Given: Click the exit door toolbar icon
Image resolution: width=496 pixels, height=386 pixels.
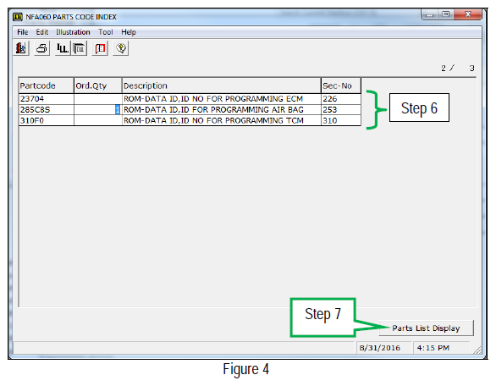Looking at the screenshot, I should point(21,48).
